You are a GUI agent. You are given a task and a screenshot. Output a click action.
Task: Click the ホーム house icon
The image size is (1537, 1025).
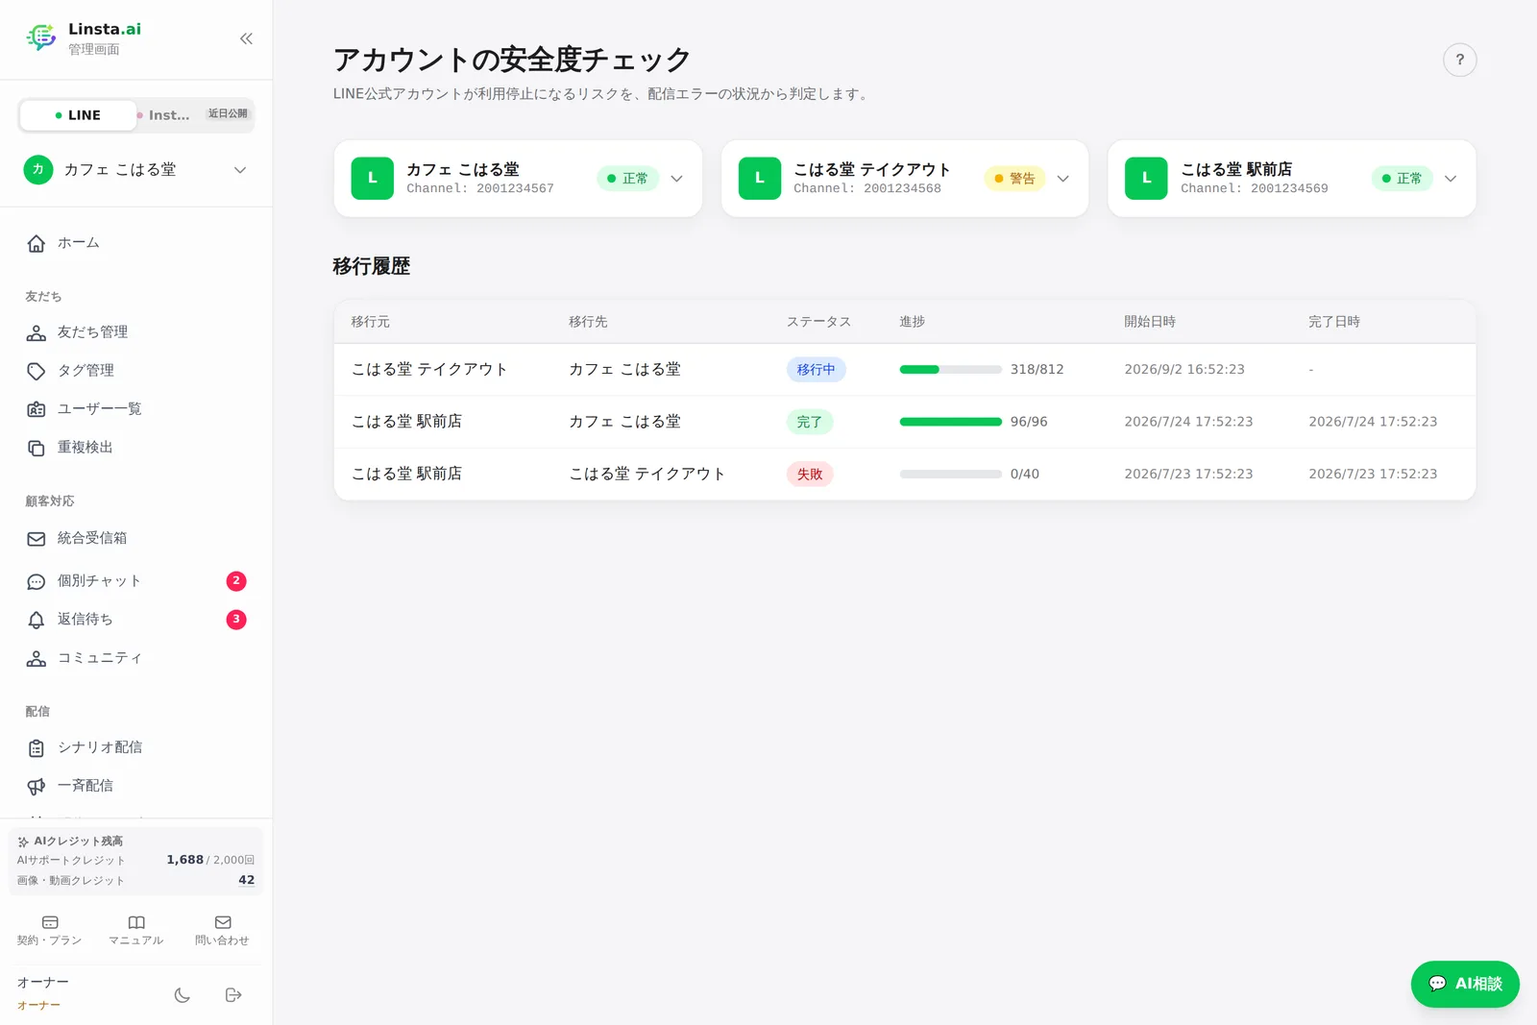tap(37, 244)
